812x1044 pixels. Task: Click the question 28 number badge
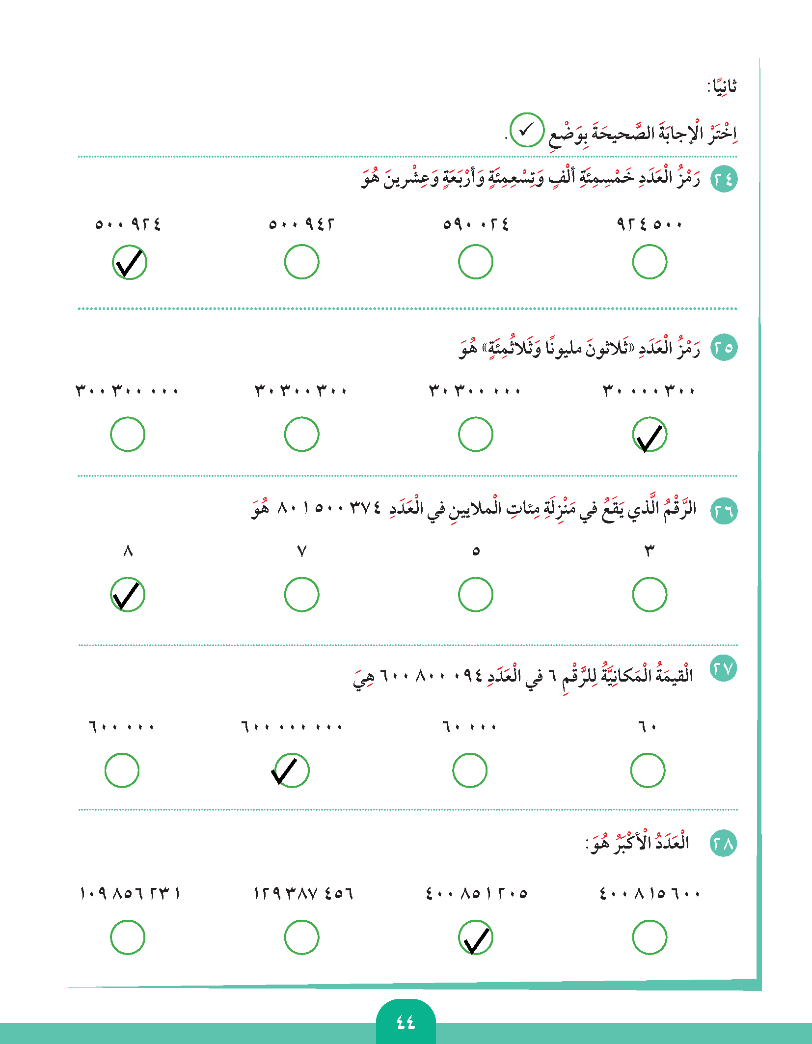click(x=724, y=844)
